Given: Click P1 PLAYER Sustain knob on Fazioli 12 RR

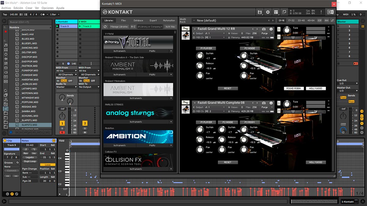Looking at the screenshot, I should click(x=200, y=56).
